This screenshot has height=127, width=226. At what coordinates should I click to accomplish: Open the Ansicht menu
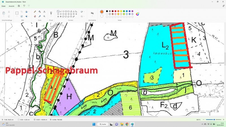pos(11,6)
